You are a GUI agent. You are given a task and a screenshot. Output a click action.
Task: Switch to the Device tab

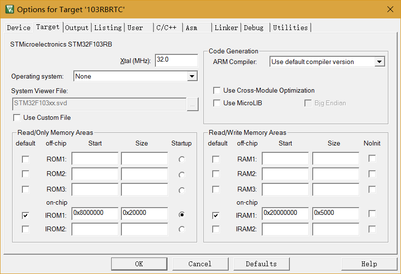coord(18,28)
